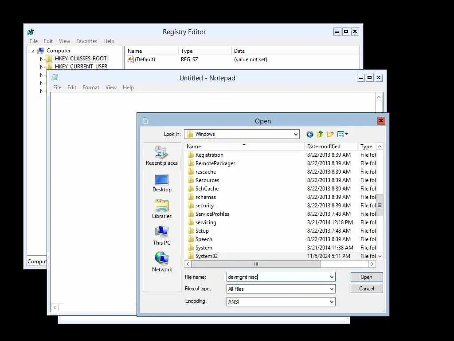
Task: Click the REG_SZ type cell
Action: [x=190, y=59]
